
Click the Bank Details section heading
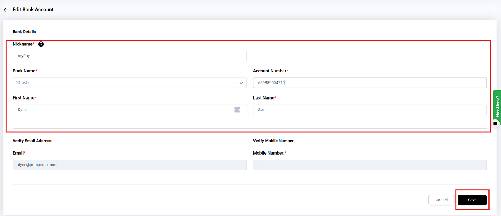click(x=24, y=32)
